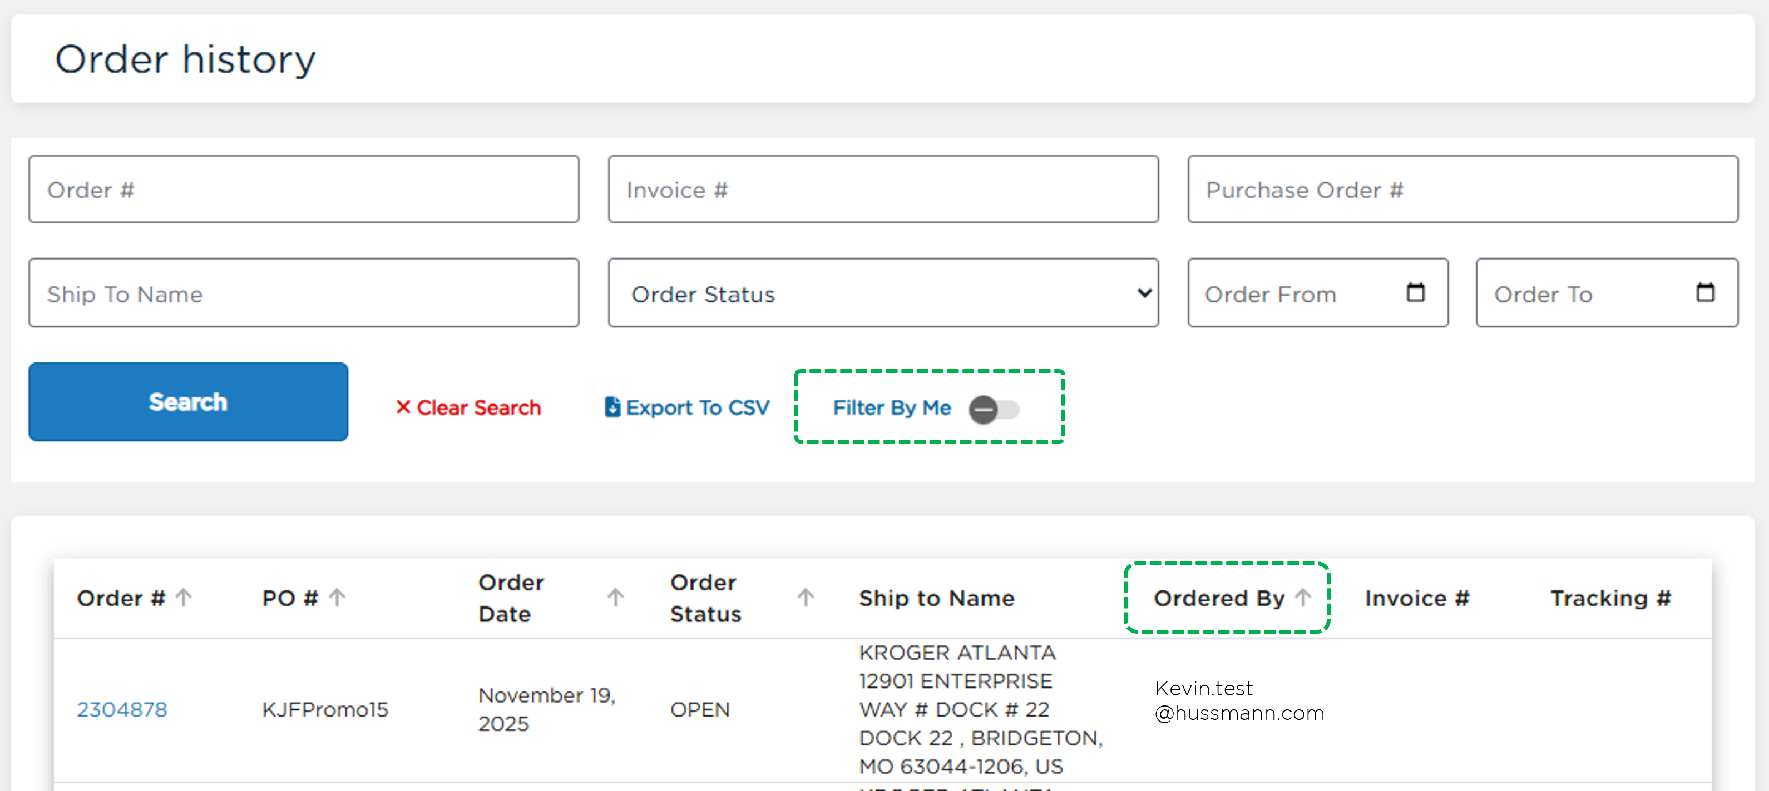The image size is (1769, 791).
Task: Open the Order To calendar picker icon
Action: (x=1706, y=292)
